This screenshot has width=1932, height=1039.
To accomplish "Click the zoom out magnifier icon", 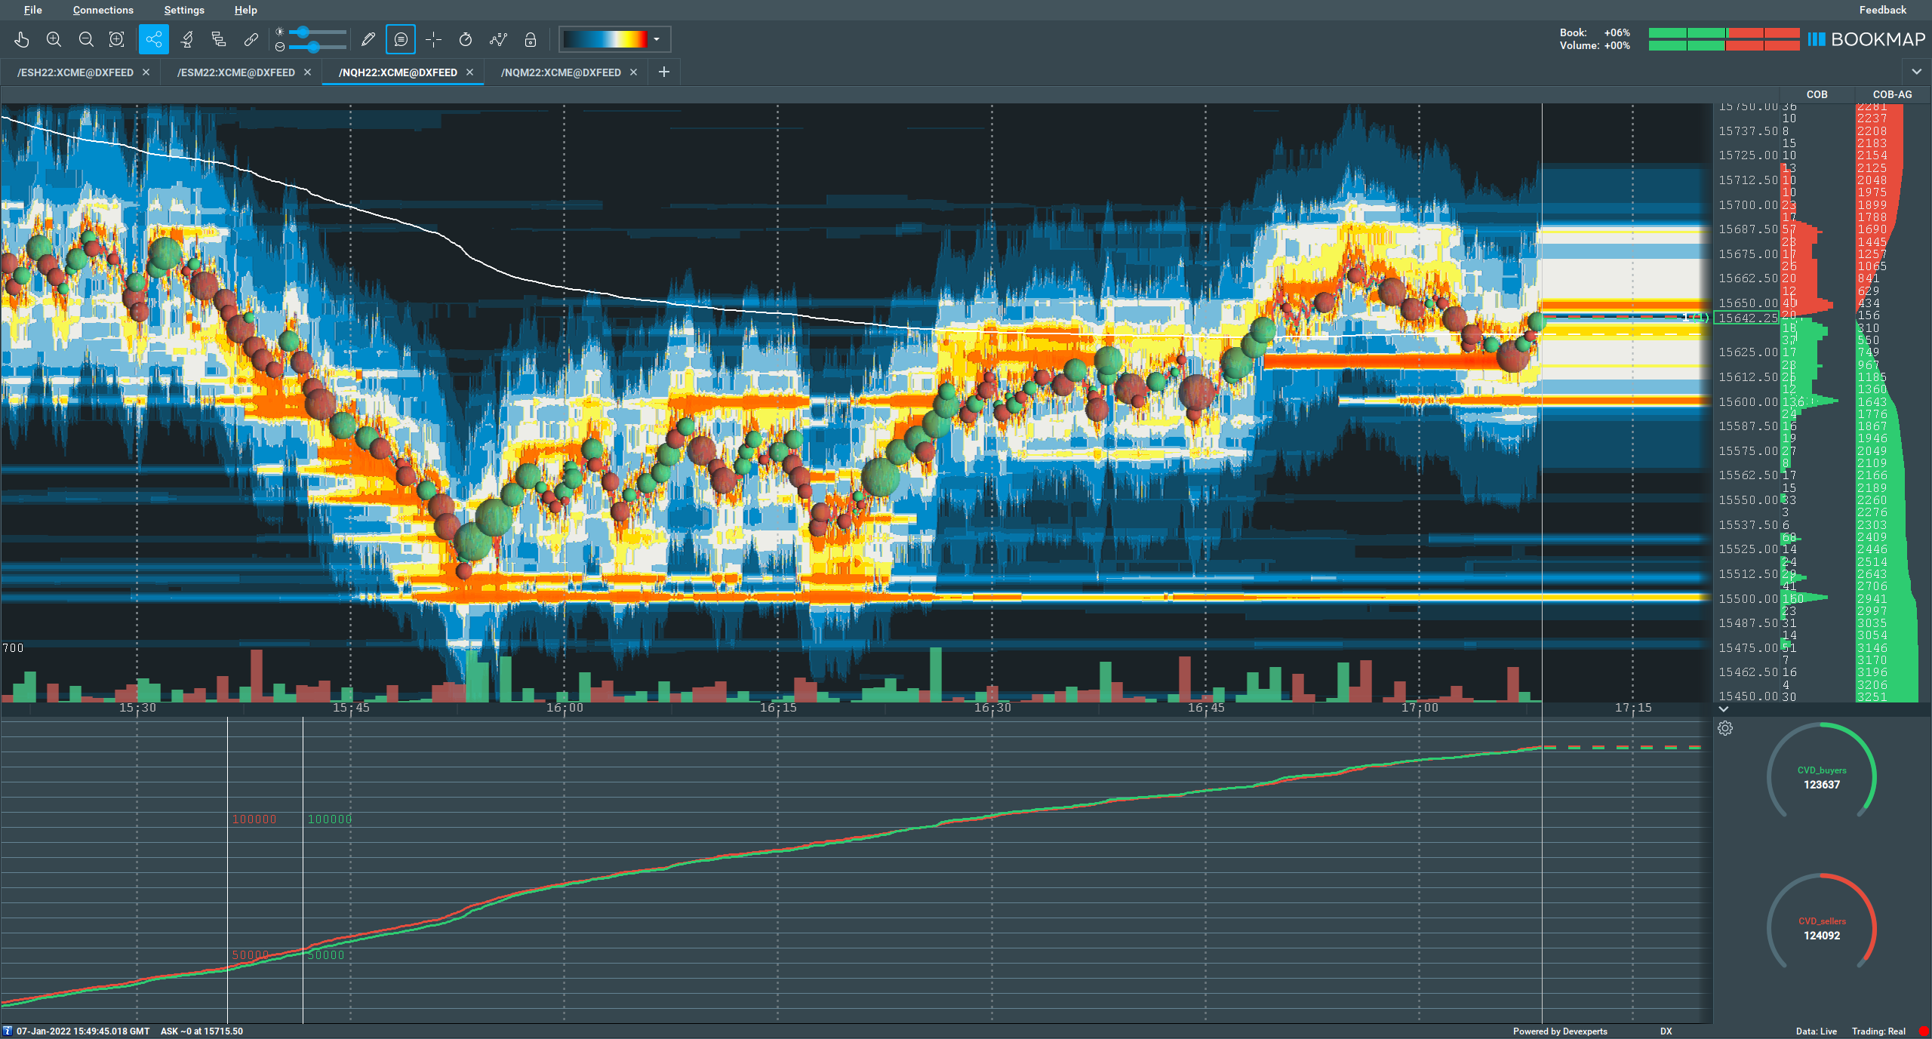I will coord(86,39).
